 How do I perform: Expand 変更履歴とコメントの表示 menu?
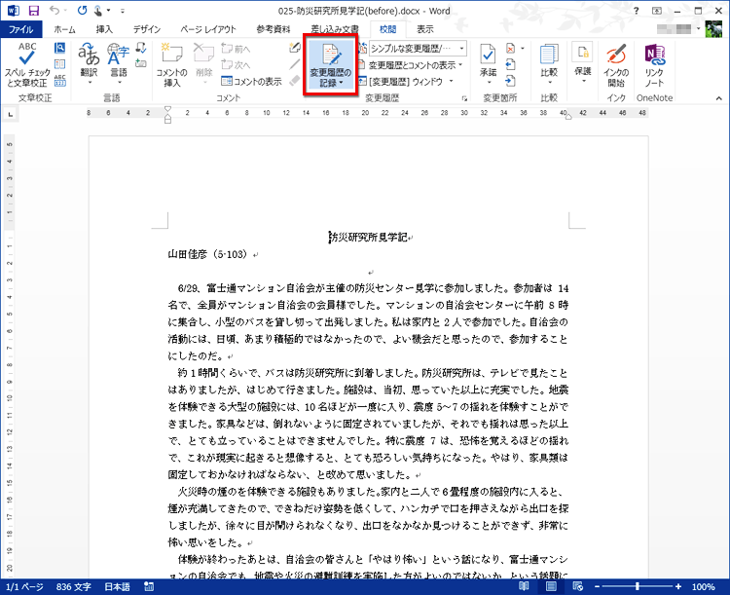coord(412,65)
